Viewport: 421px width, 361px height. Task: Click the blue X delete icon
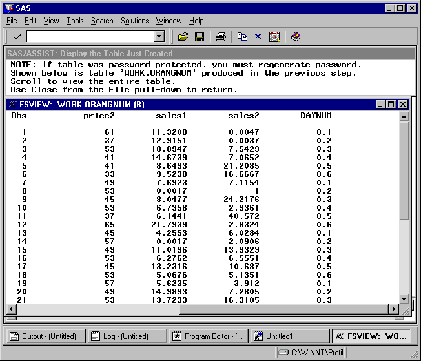click(258, 37)
